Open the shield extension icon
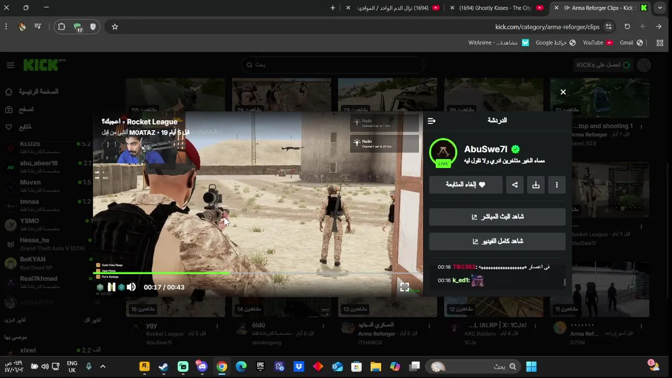This screenshot has width=672, height=378. (x=93, y=27)
